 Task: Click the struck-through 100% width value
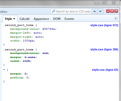pos(26,61)
